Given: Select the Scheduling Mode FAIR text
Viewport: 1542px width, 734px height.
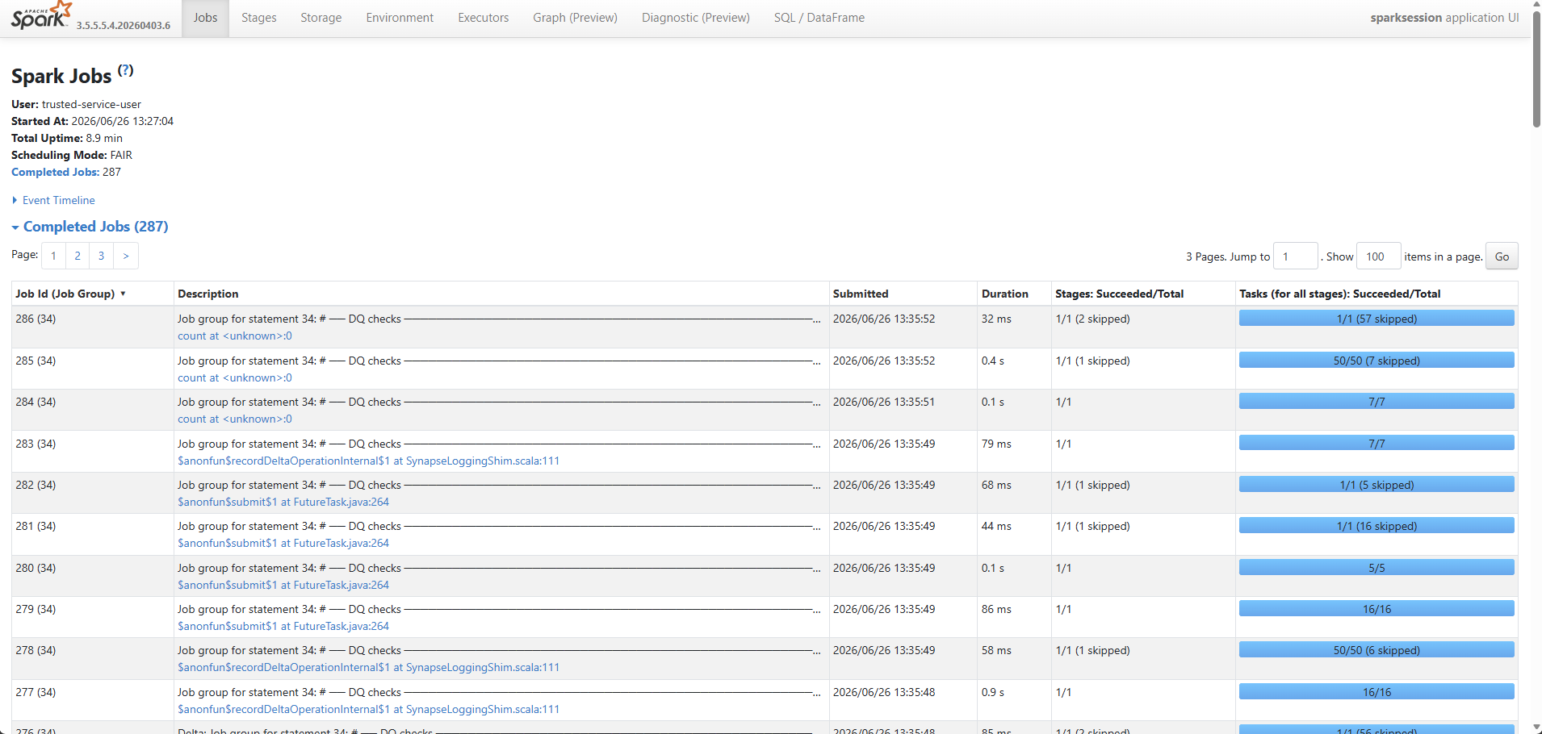Looking at the screenshot, I should 72,155.
